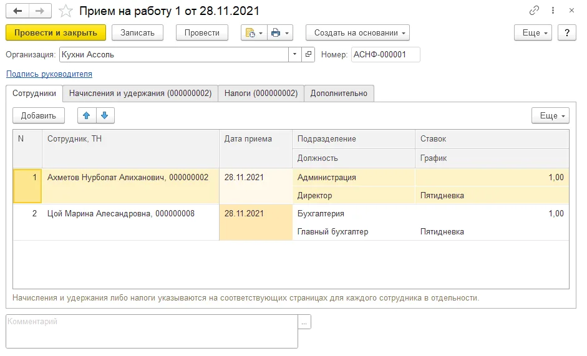587x356 pixels.
Task: Expand the organization dropdown list
Action: (x=294, y=54)
